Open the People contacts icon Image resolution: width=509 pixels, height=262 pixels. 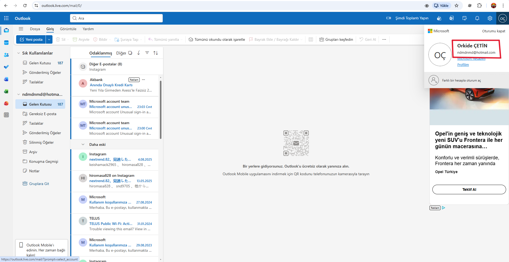6,55
